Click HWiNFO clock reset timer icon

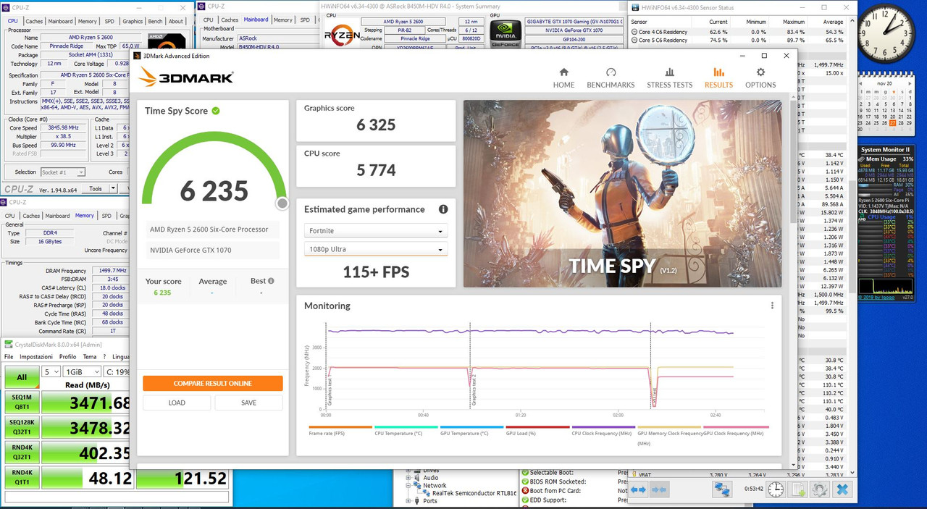(775, 489)
